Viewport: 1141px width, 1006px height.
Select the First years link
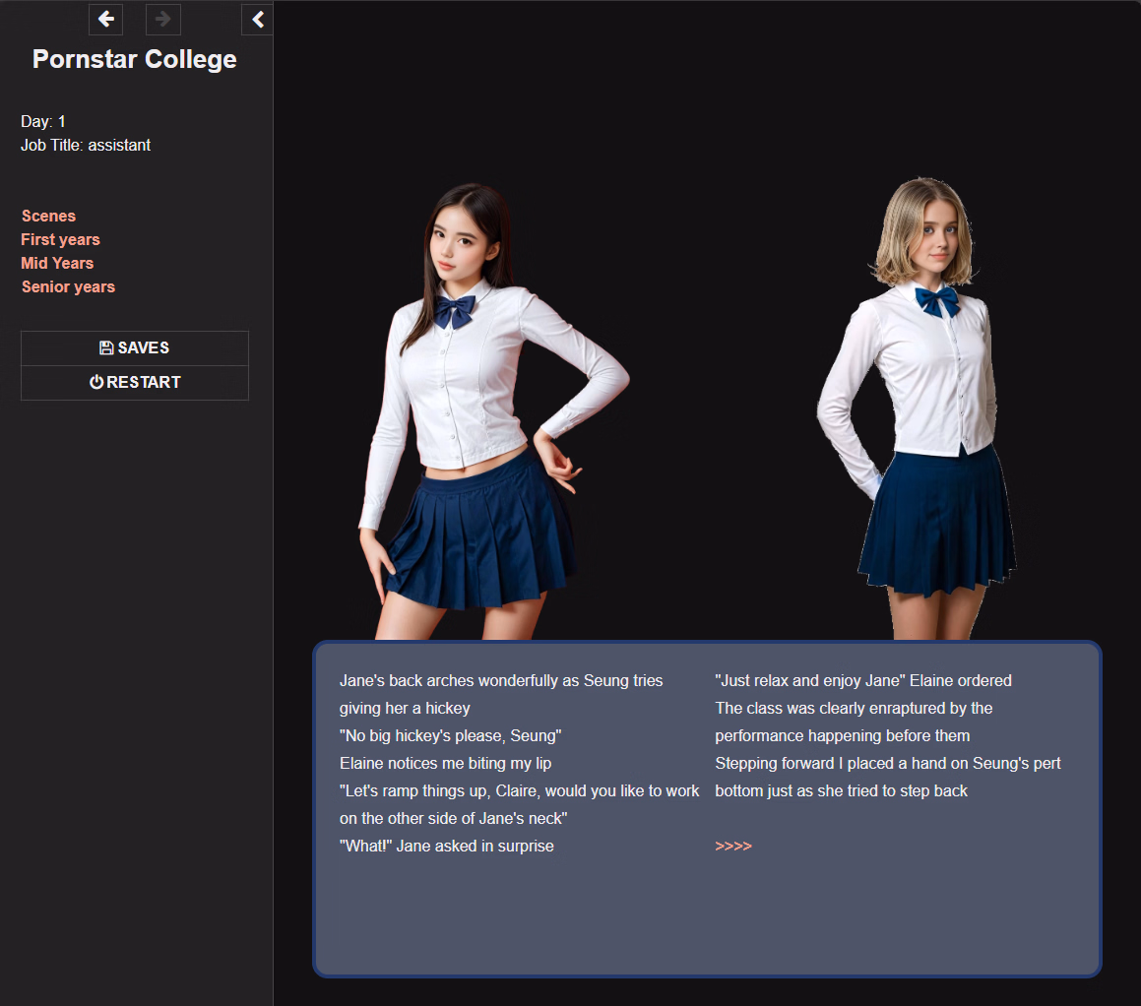[x=60, y=239]
